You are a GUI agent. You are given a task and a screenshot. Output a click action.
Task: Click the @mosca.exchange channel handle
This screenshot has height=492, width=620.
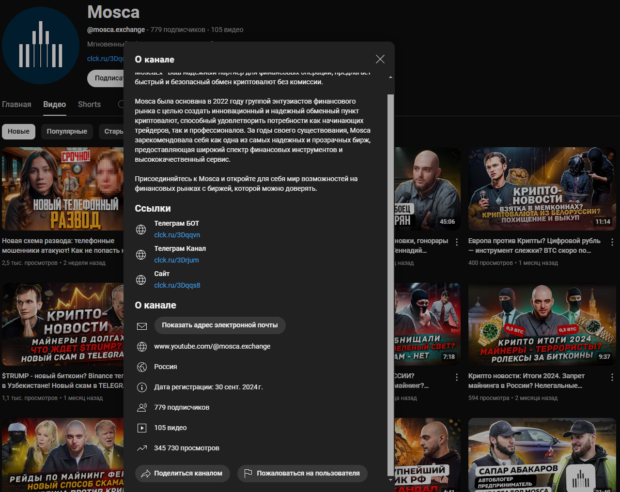[x=116, y=30]
